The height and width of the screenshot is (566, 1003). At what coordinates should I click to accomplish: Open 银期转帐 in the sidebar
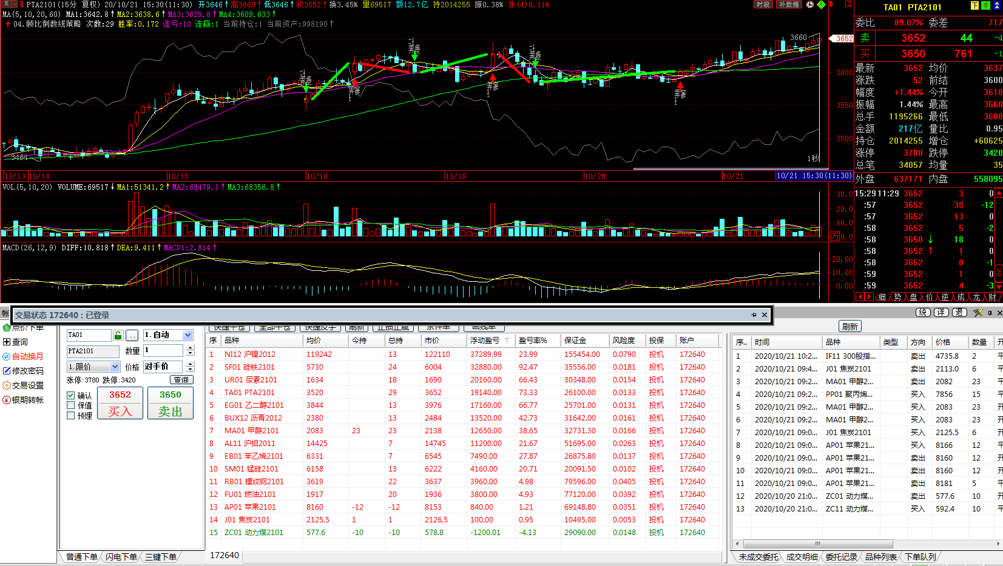click(23, 400)
